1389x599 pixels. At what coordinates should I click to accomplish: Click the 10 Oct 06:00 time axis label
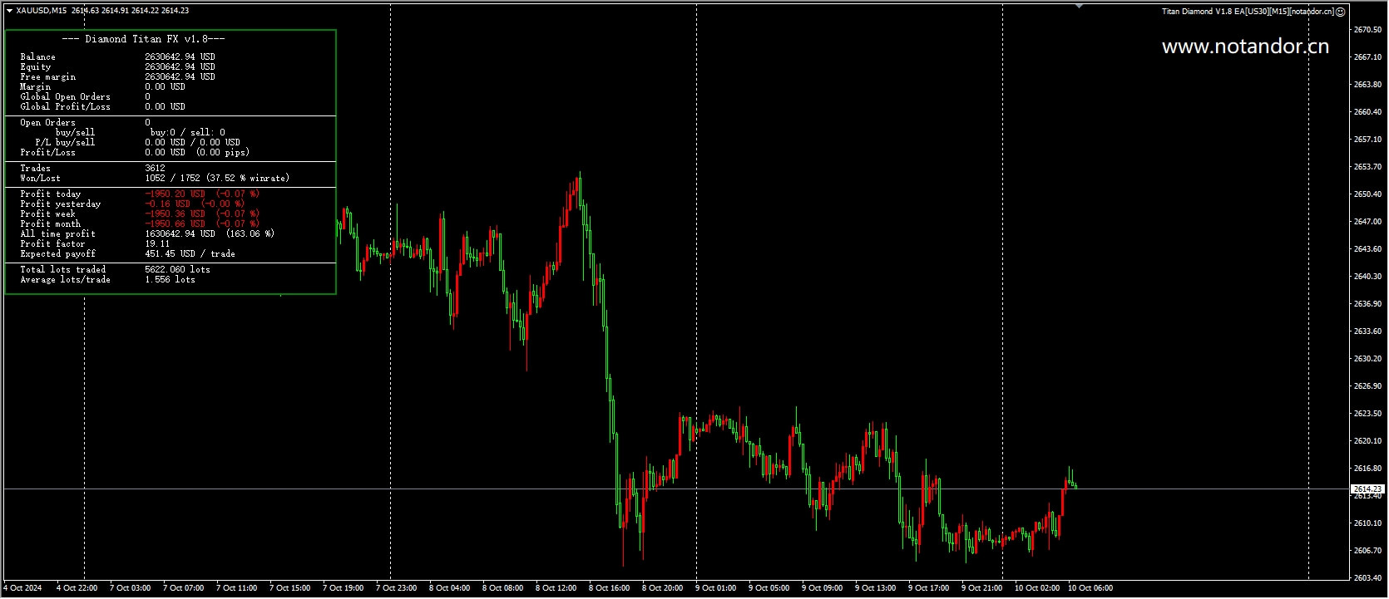(1090, 588)
